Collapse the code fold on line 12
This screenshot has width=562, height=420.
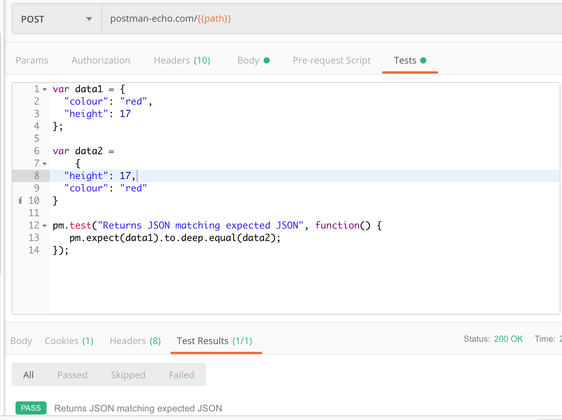[45, 226]
